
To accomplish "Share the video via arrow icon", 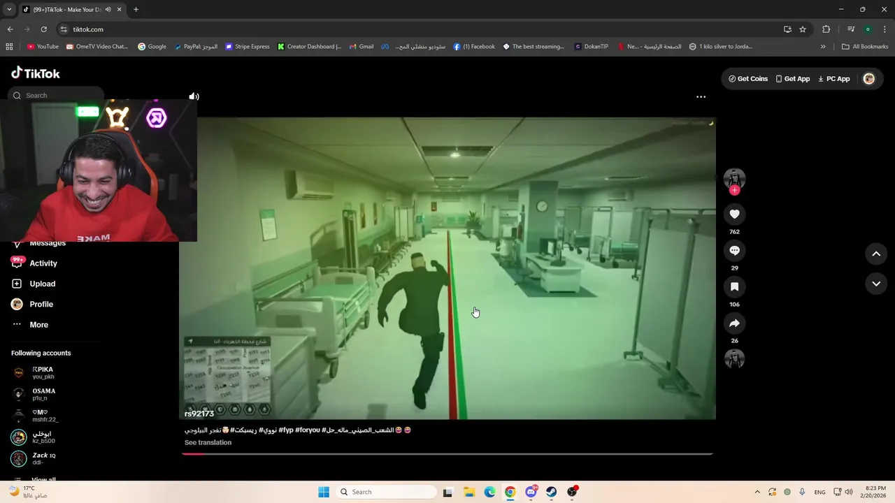I will click(x=734, y=323).
